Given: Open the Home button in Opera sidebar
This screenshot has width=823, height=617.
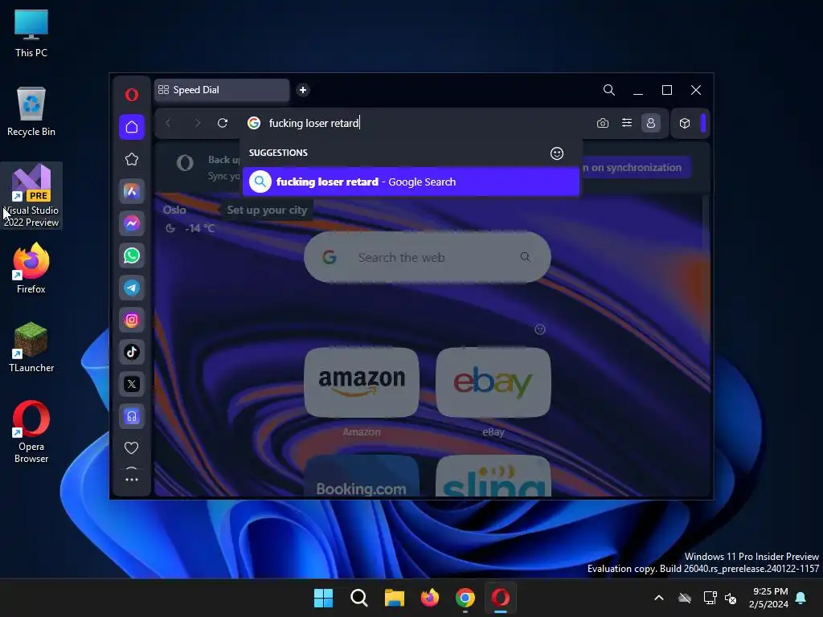Looking at the screenshot, I should click(x=132, y=127).
